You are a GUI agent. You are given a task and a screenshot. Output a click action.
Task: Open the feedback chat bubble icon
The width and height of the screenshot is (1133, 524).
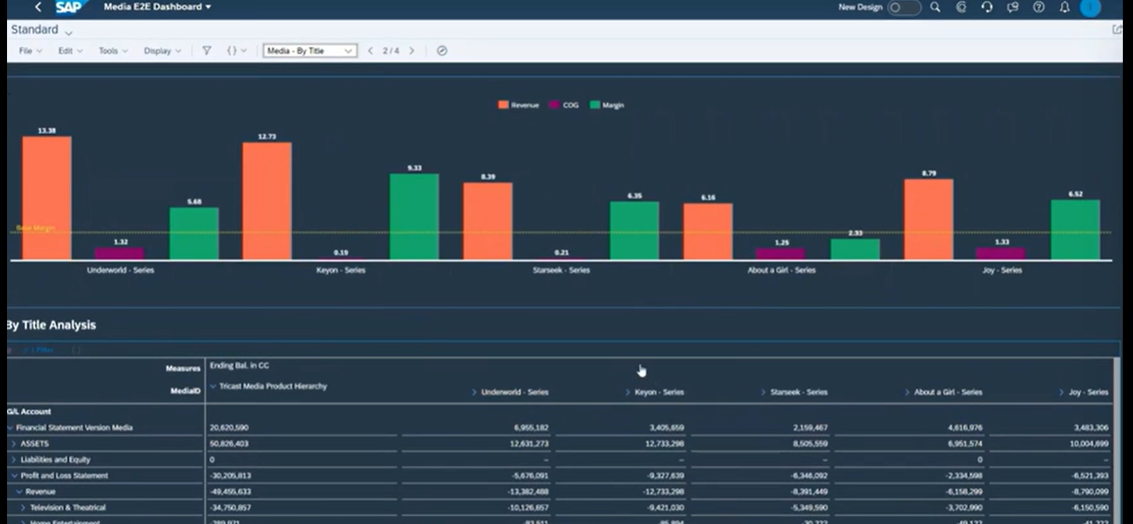1013,7
